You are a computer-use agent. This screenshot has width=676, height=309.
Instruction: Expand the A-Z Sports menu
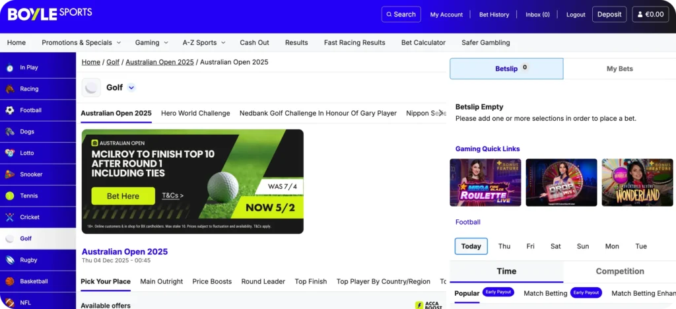pyautogui.click(x=204, y=43)
